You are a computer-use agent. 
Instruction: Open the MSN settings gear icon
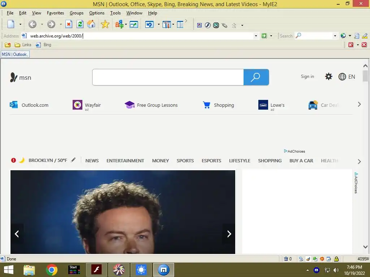coord(328,76)
